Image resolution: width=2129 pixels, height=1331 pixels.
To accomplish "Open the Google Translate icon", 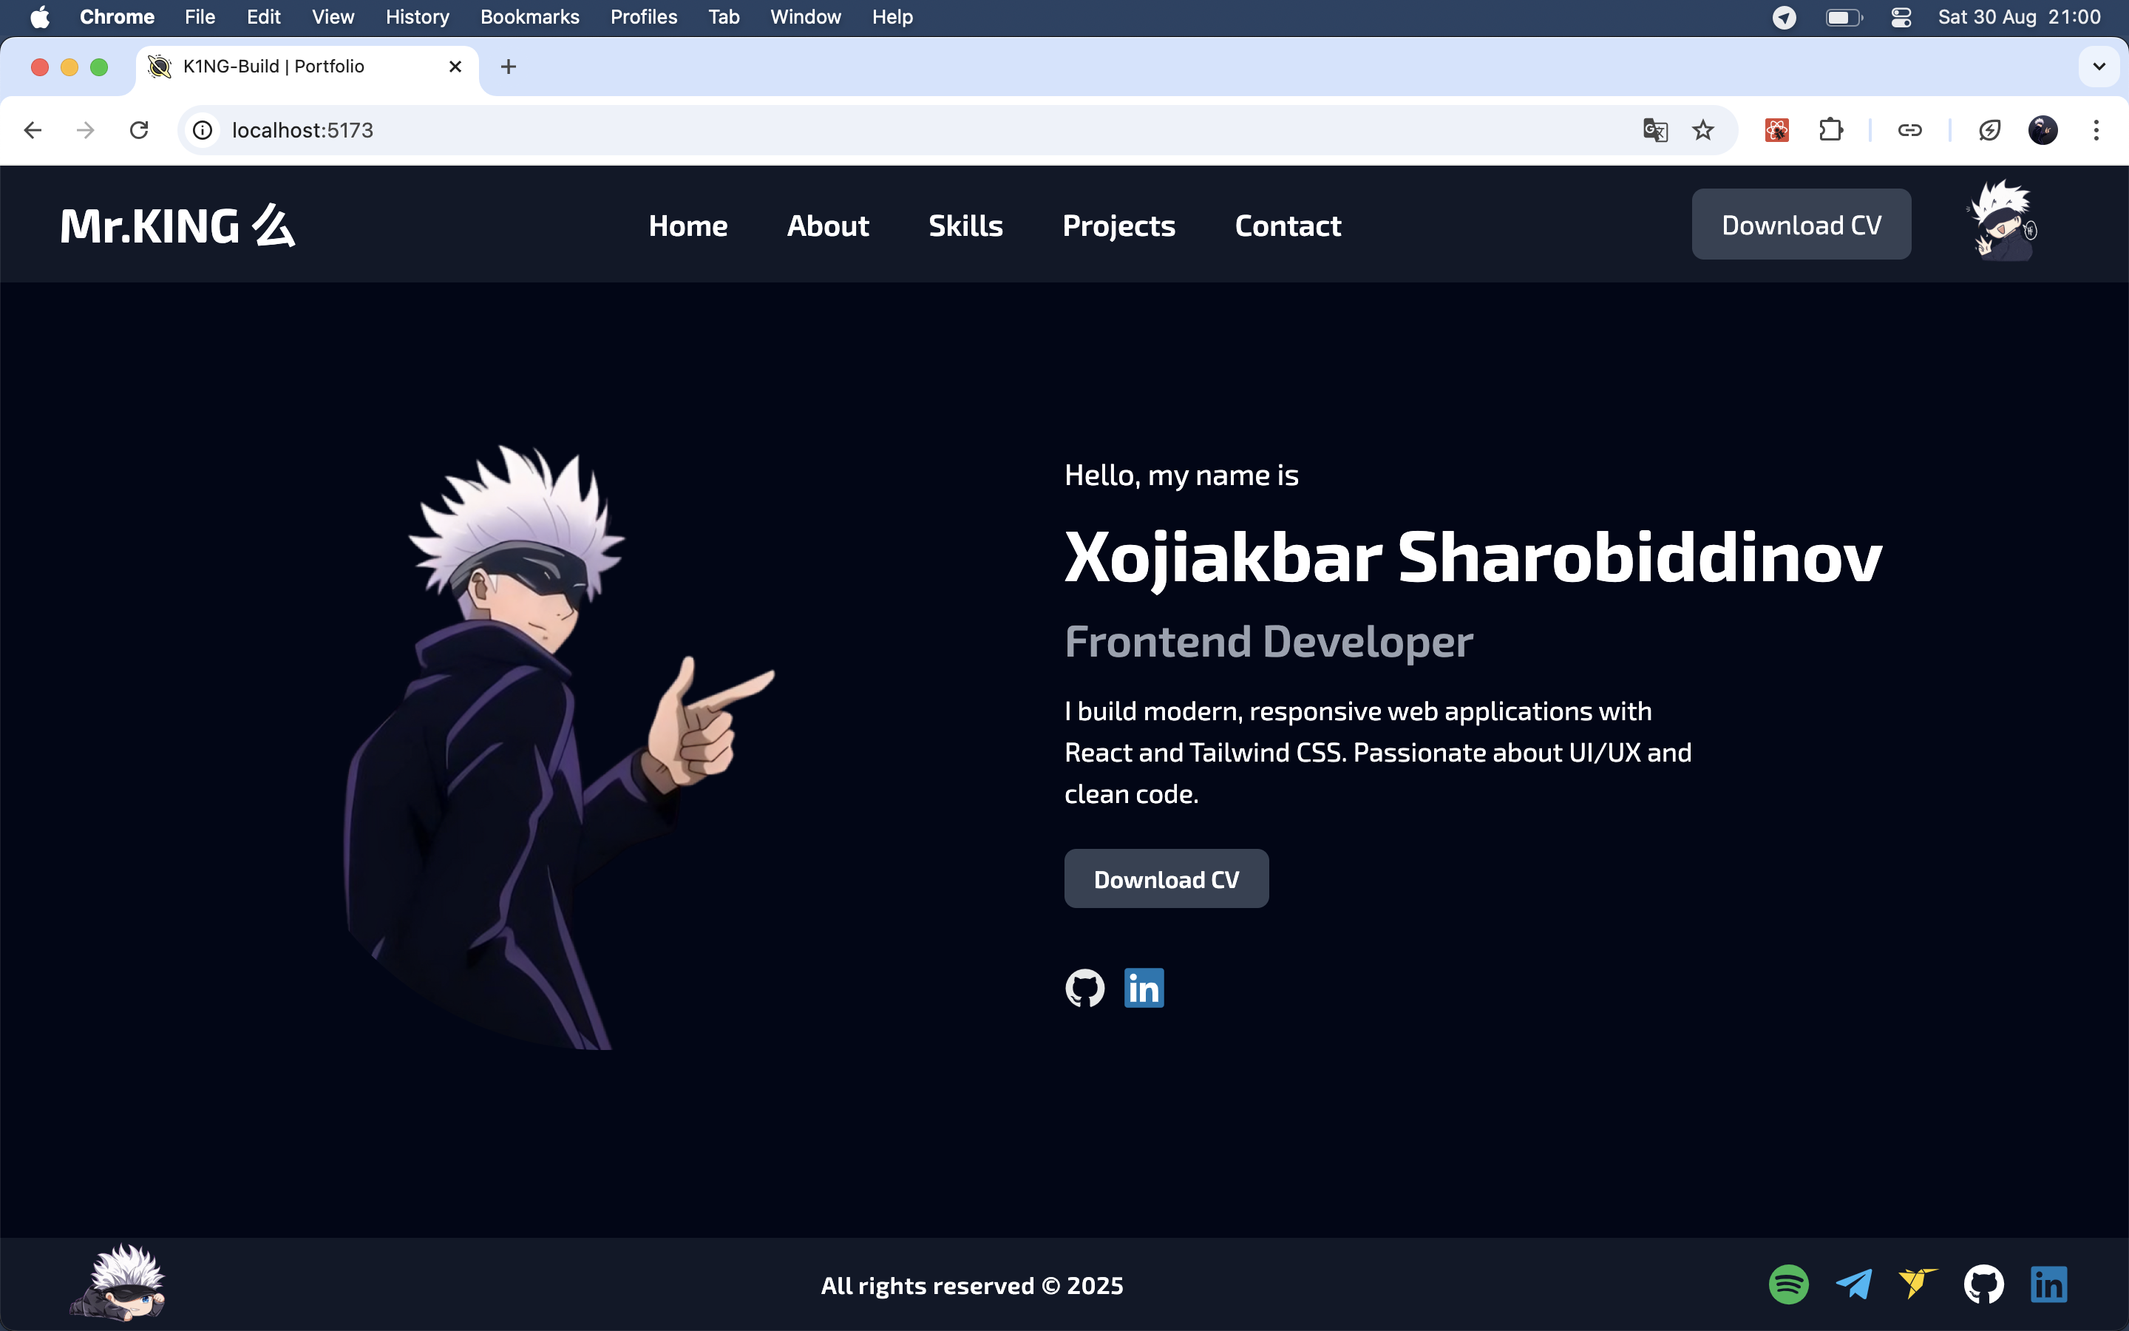I will [1655, 130].
